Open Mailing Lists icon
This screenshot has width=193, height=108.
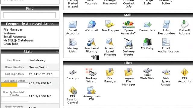(73, 42)
